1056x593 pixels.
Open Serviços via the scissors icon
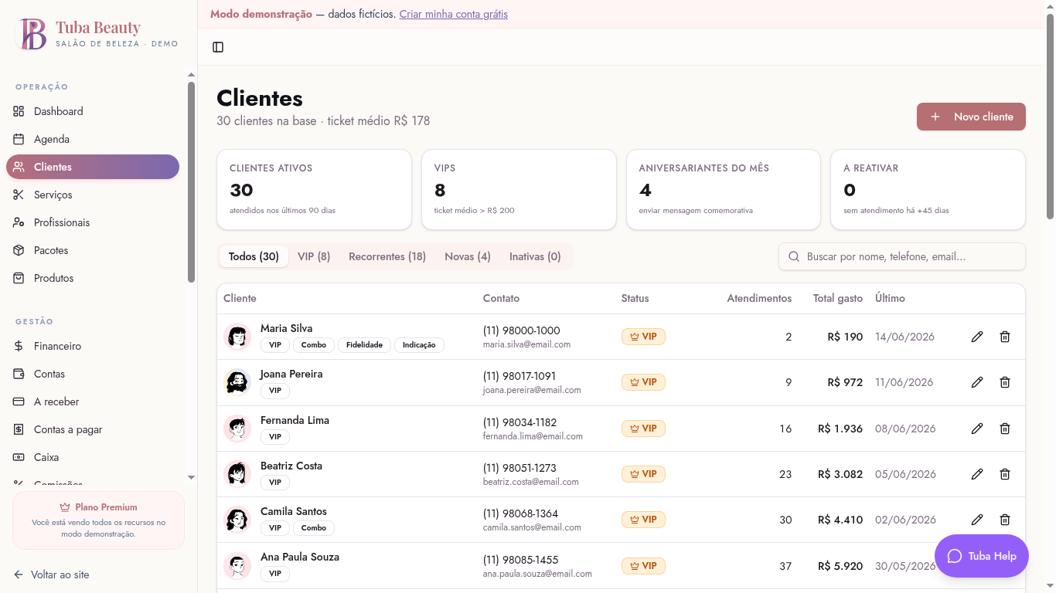pyautogui.click(x=19, y=195)
